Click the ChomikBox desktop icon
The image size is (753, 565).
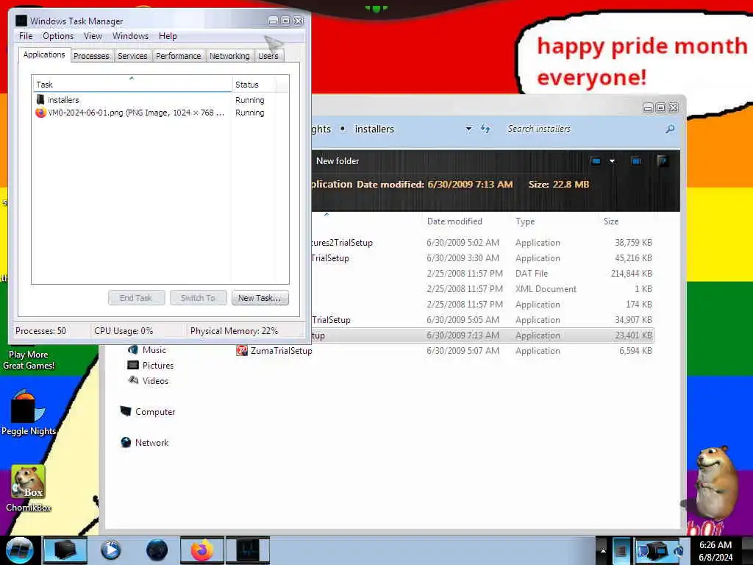[29, 488]
